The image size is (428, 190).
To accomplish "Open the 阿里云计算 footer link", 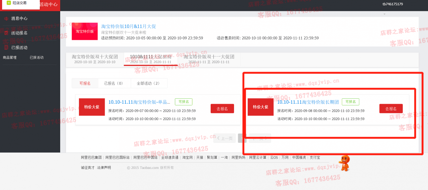I will pos(258,158).
